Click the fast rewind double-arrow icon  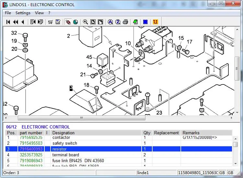(16, 22)
